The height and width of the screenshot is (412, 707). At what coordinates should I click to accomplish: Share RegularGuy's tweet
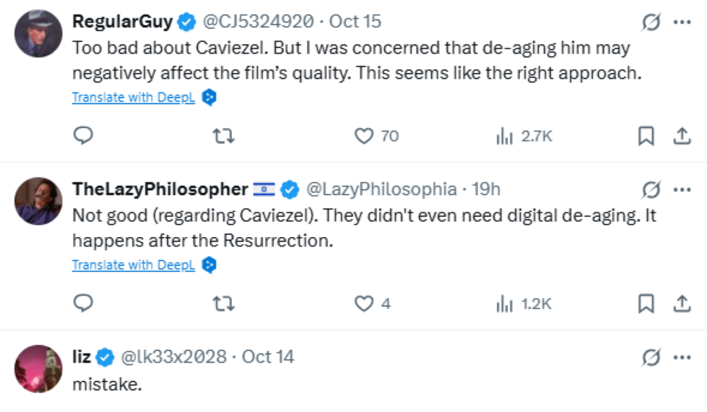[x=682, y=136]
